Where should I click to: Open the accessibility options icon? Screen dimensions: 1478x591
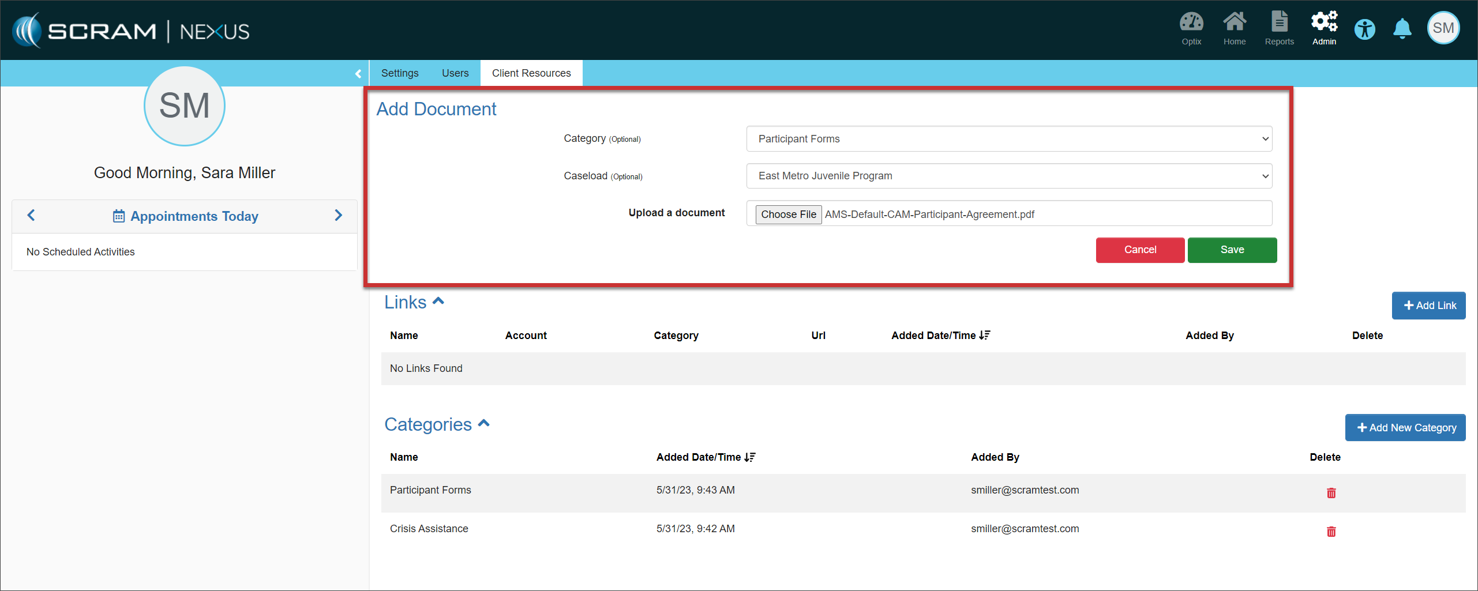tap(1364, 29)
